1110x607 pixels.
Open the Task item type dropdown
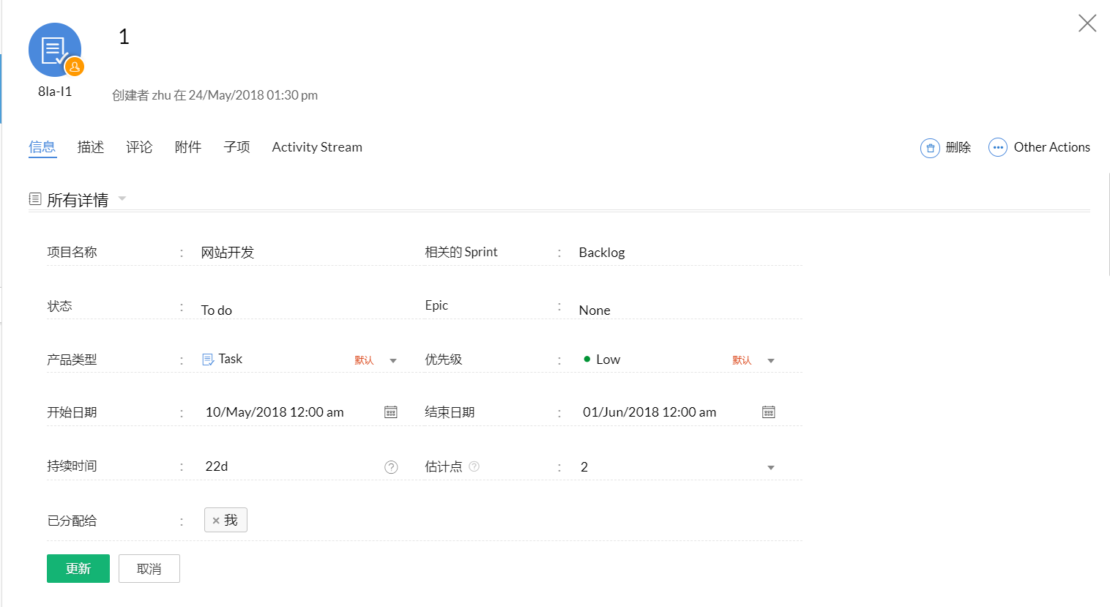pos(393,360)
